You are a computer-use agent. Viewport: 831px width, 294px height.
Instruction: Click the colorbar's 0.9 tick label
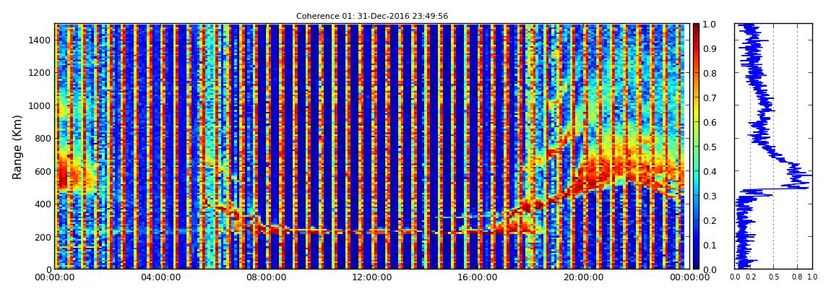[x=709, y=48]
